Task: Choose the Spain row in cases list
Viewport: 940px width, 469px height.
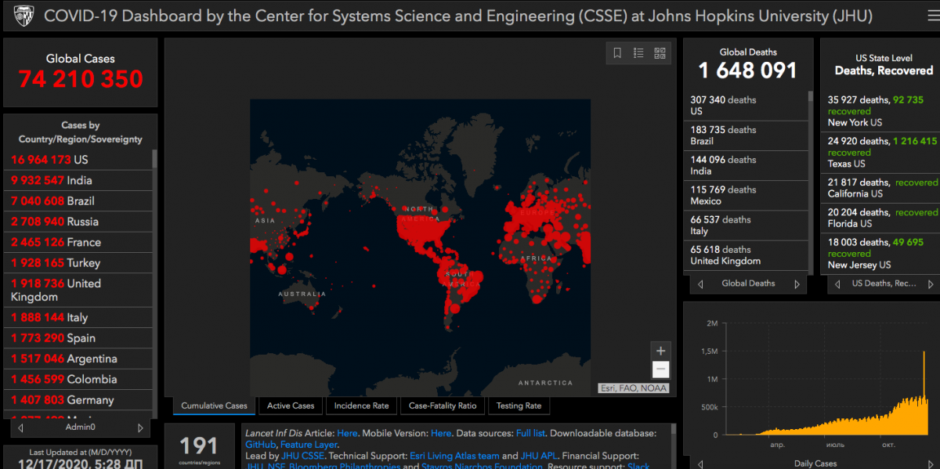Action: (78, 338)
